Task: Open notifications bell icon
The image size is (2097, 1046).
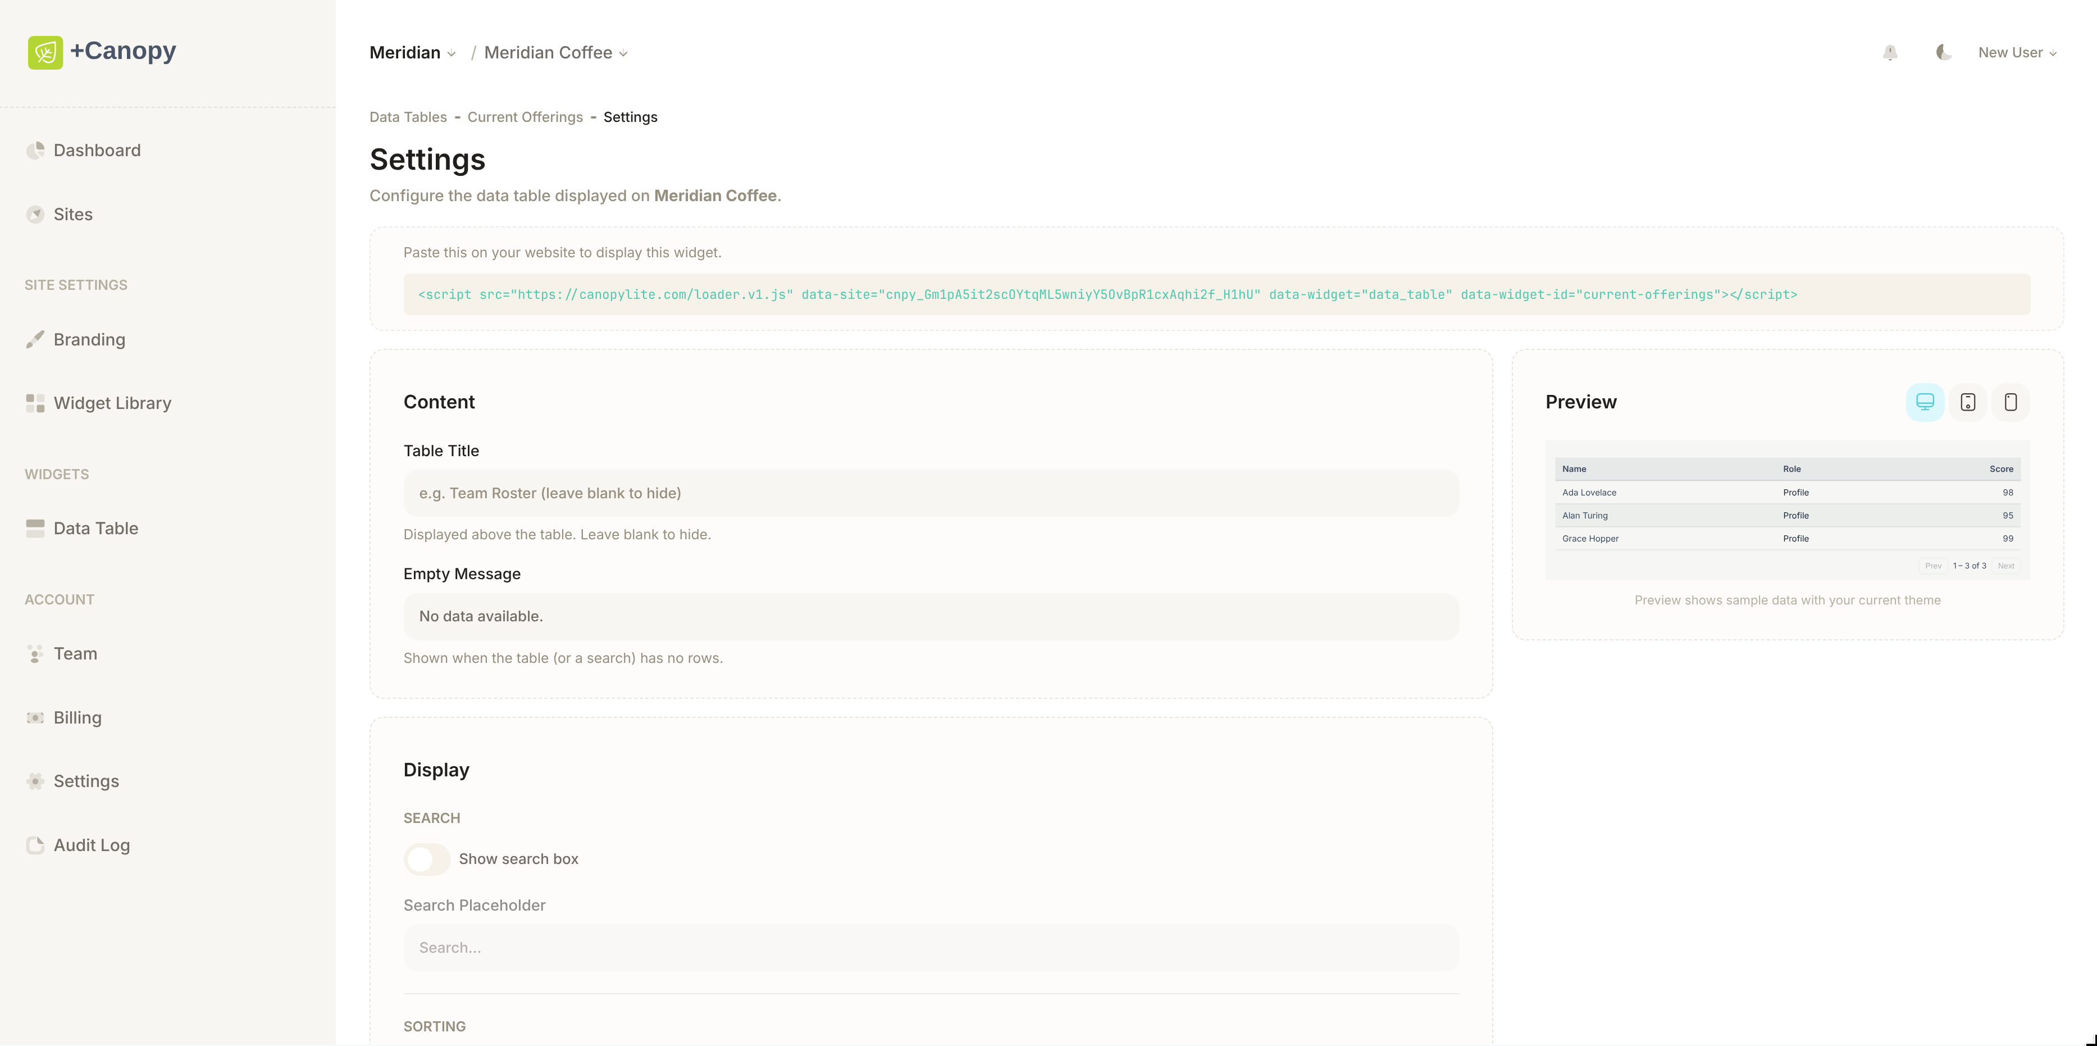Action: [1890, 53]
